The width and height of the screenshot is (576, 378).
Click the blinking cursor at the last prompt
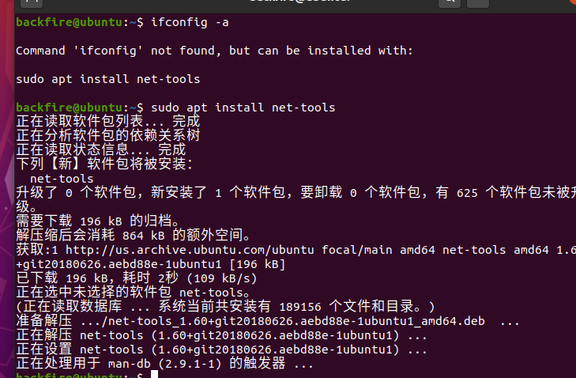click(x=154, y=374)
